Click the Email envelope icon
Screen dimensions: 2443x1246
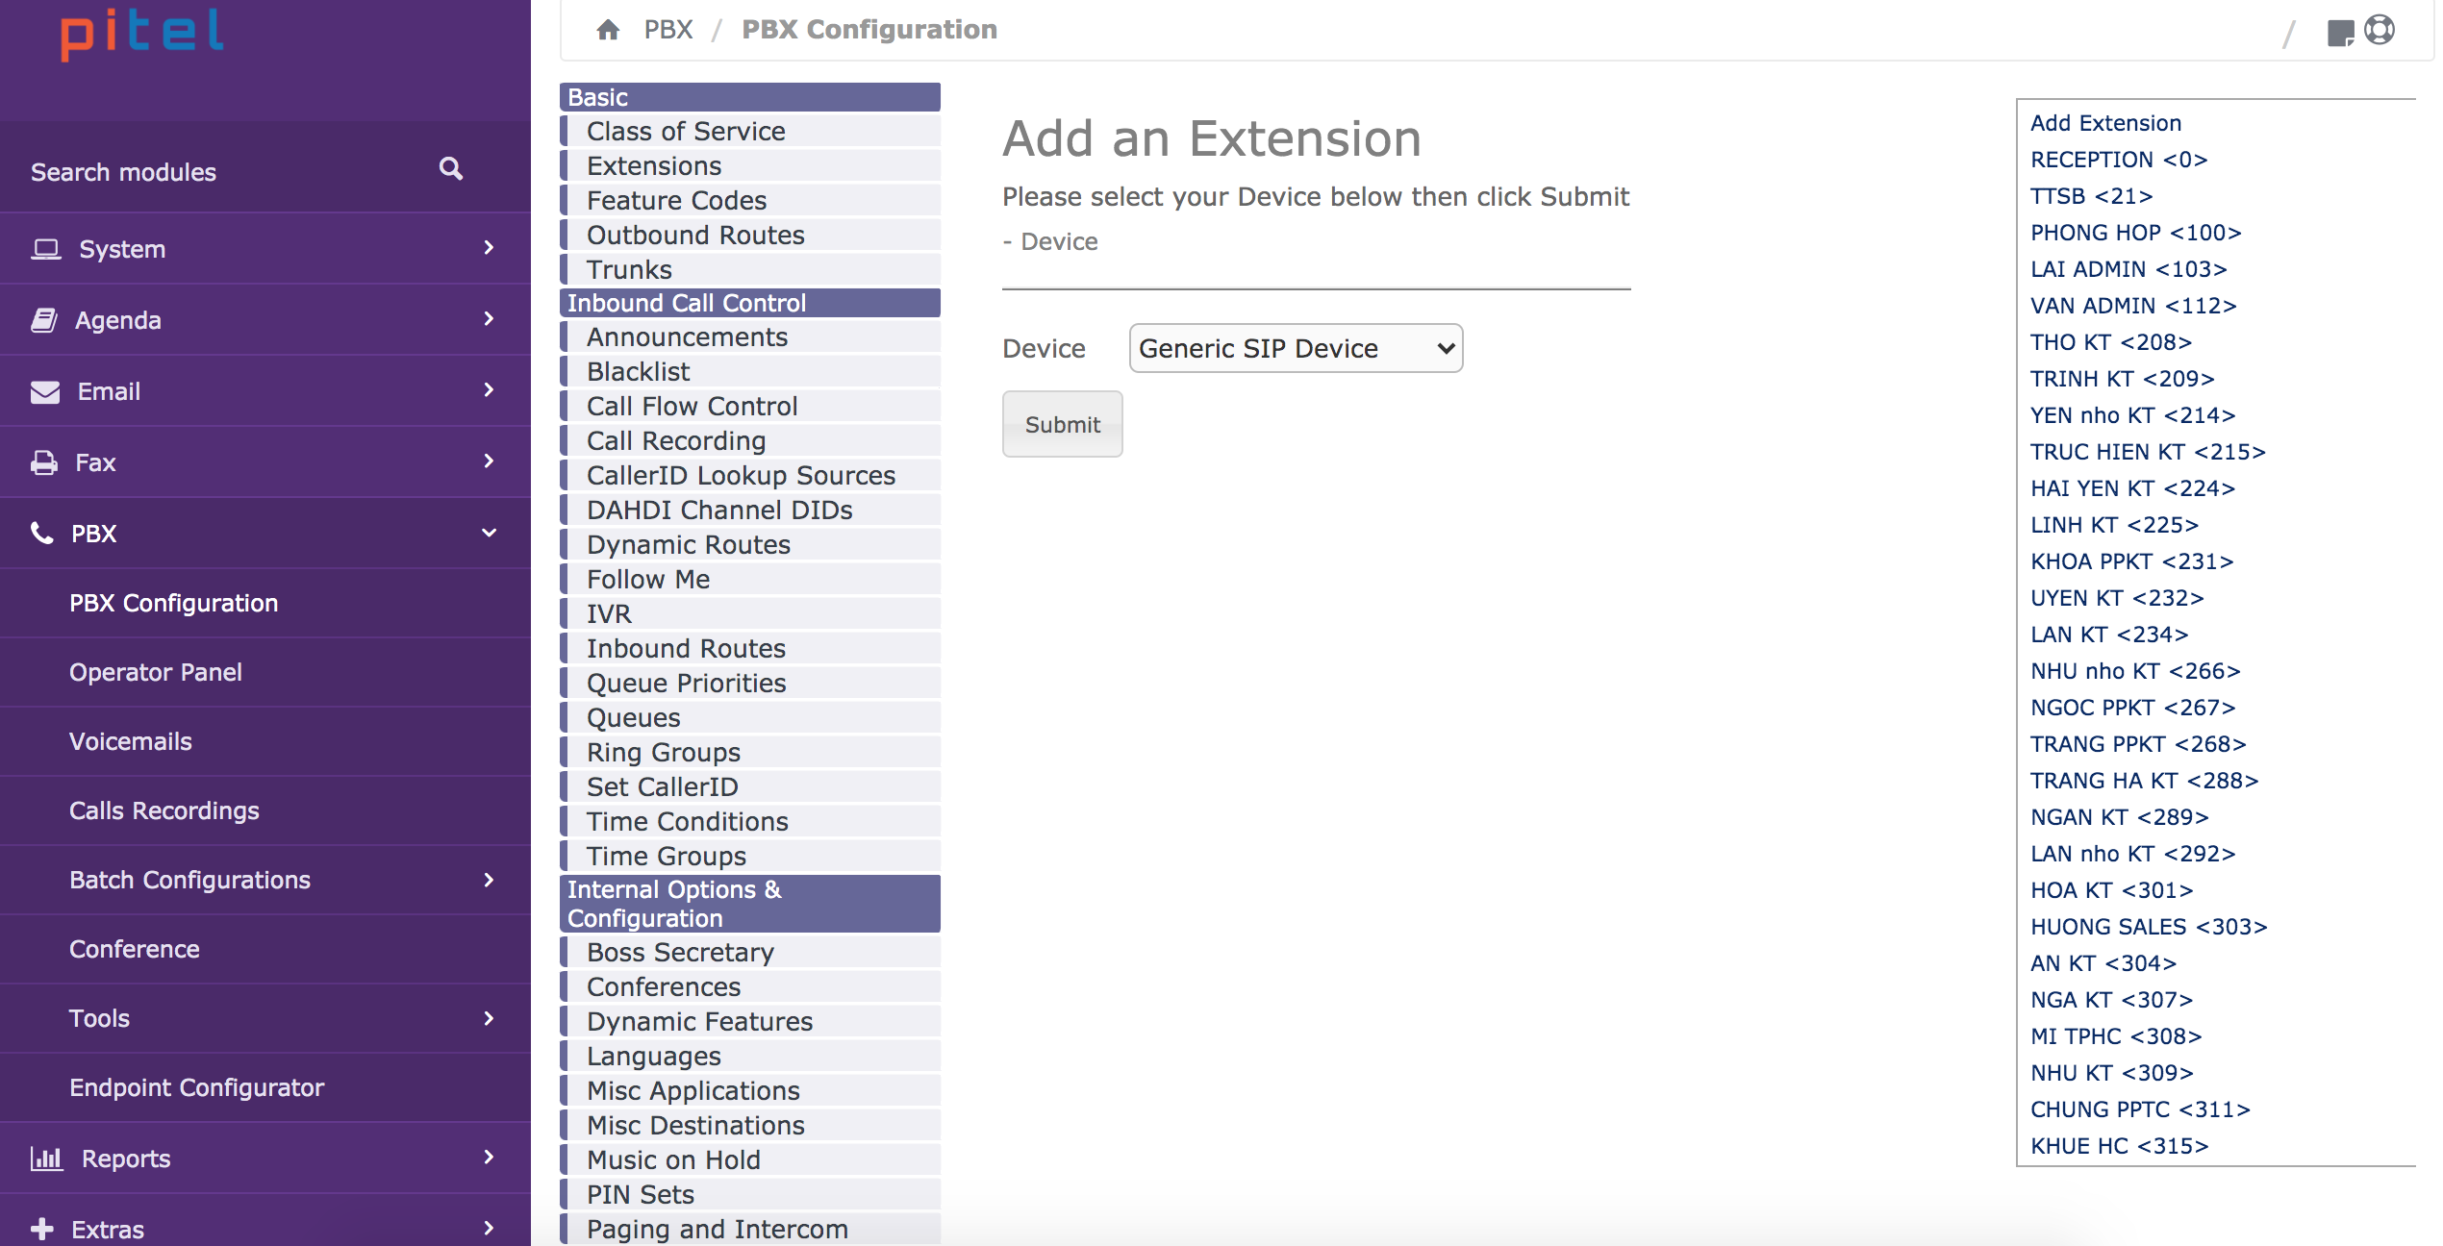[x=44, y=391]
